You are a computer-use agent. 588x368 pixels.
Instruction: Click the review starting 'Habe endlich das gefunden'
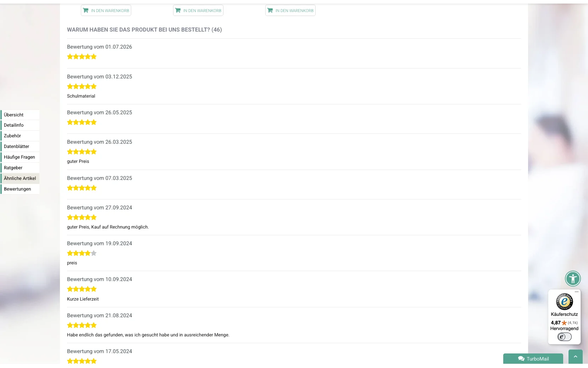click(x=148, y=335)
